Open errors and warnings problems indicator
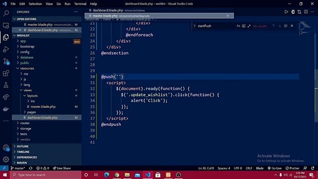The height and width of the screenshot is (179, 318). click(43, 168)
